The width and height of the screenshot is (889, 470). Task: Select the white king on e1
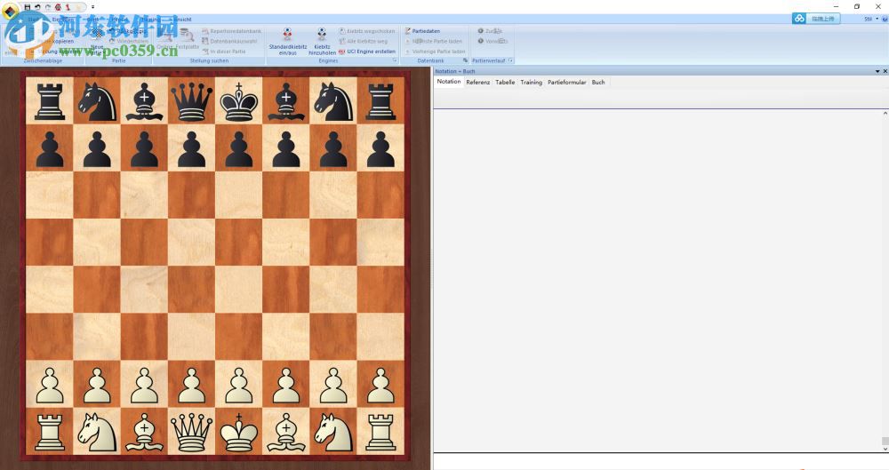[x=238, y=432]
